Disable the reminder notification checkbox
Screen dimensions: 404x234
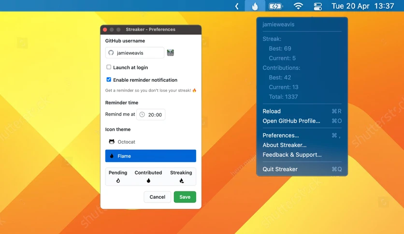pos(109,80)
